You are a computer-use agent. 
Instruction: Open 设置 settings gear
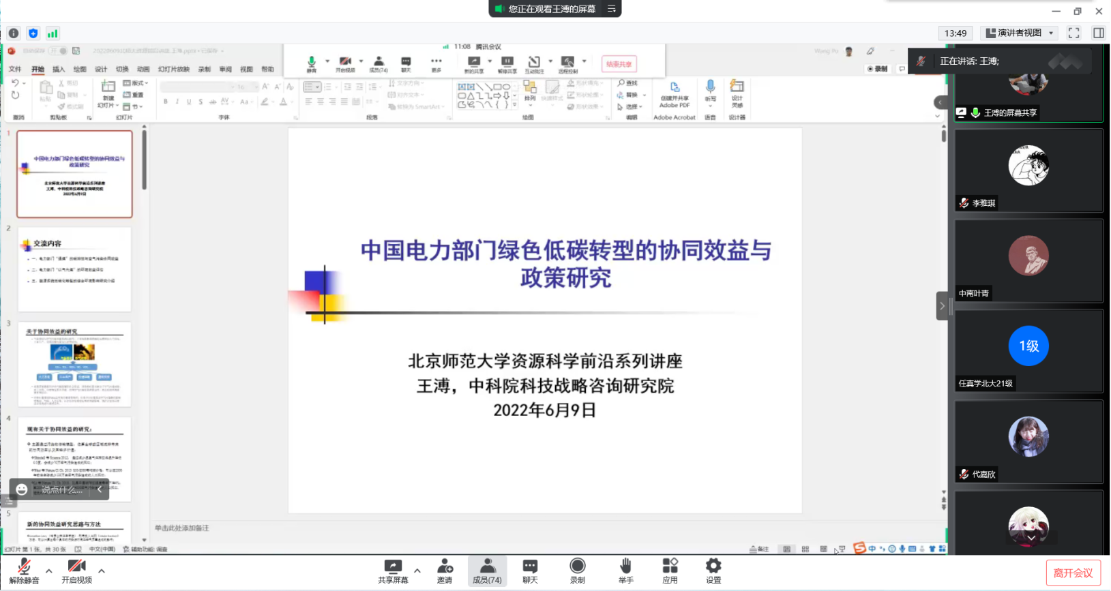(x=713, y=571)
